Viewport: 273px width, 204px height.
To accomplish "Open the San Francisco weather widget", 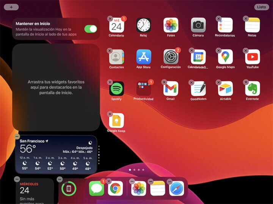I will point(56,155).
